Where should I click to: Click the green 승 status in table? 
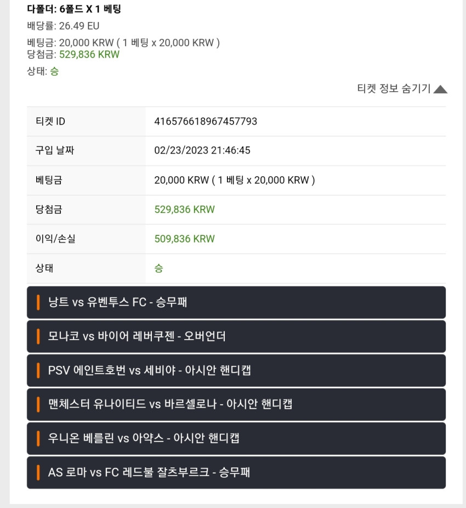coord(158,268)
